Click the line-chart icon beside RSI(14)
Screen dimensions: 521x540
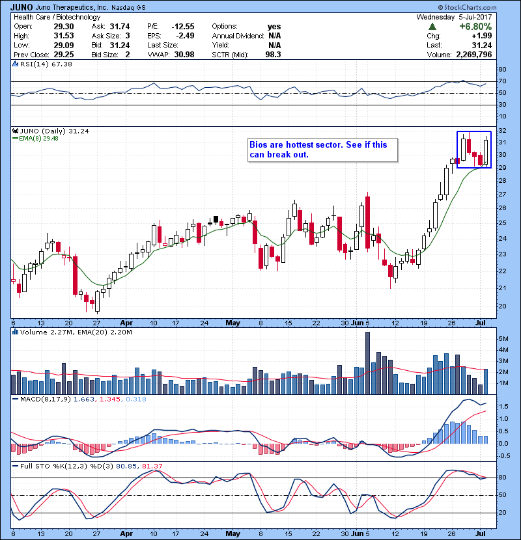(15, 64)
